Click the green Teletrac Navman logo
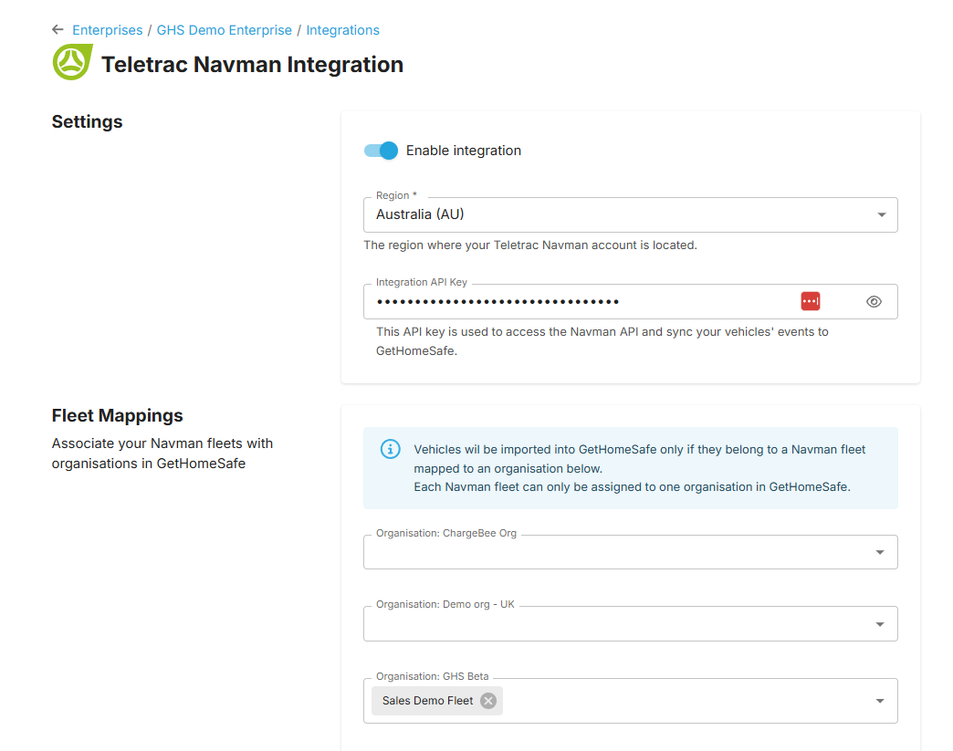Screen dimensions: 953x751 pyautogui.click(x=72, y=63)
